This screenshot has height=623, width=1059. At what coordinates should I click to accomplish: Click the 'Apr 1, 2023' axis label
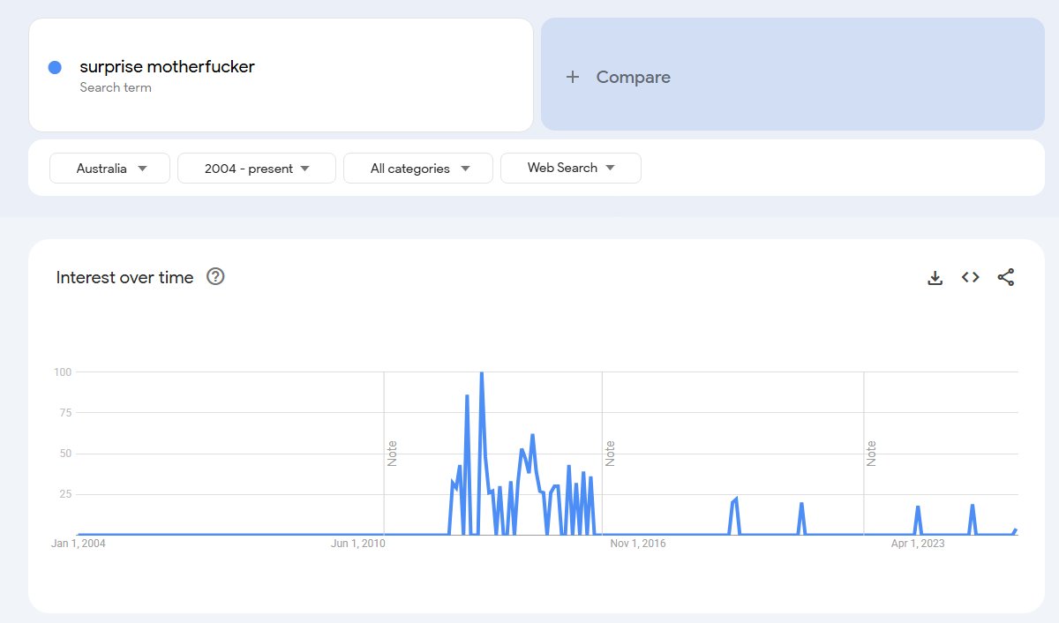(x=917, y=544)
